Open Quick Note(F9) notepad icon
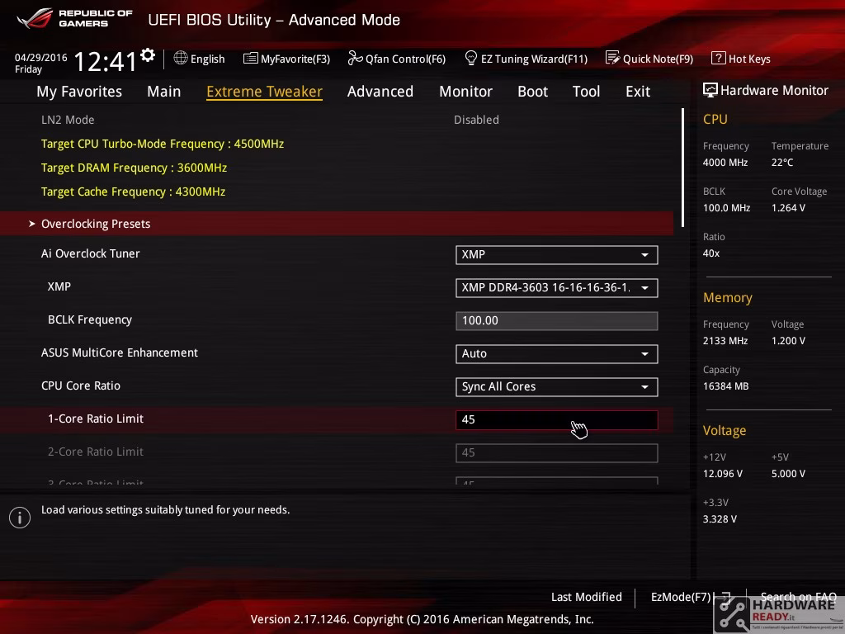 613,59
